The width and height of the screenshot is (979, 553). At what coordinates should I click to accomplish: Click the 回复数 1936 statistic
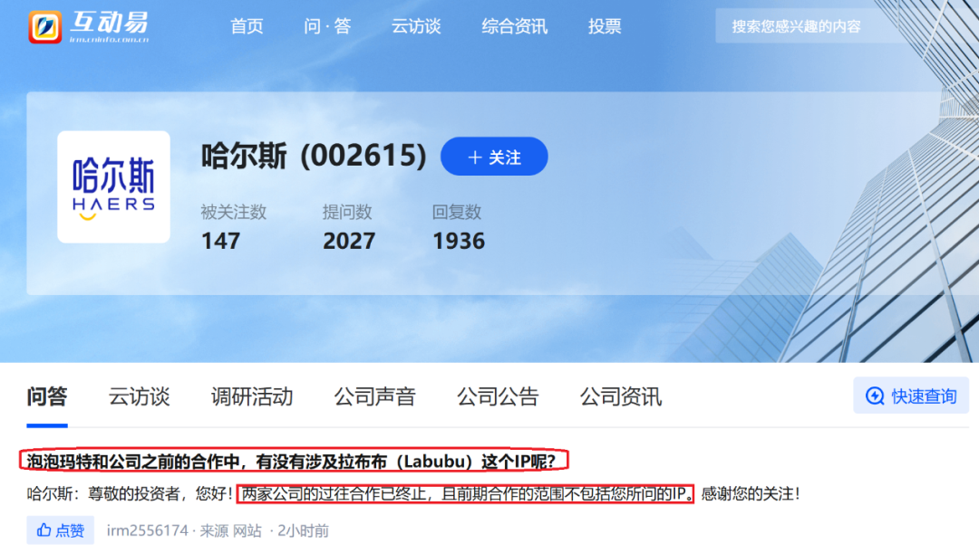(x=458, y=227)
